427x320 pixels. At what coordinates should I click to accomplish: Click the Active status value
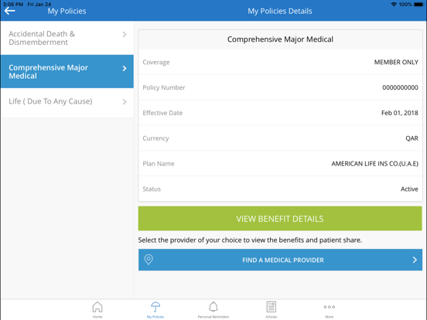(x=409, y=189)
